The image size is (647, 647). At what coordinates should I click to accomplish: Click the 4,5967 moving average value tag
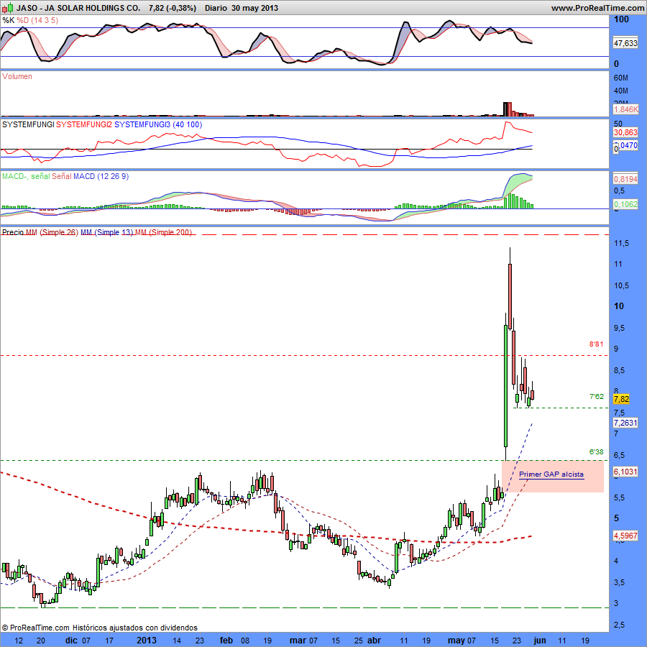pyautogui.click(x=625, y=536)
